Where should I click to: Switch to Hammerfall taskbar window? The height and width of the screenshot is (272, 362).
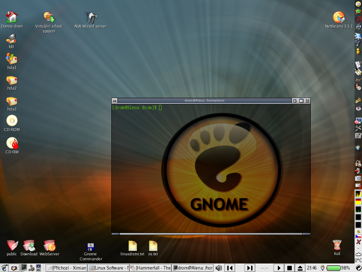coord(150,268)
